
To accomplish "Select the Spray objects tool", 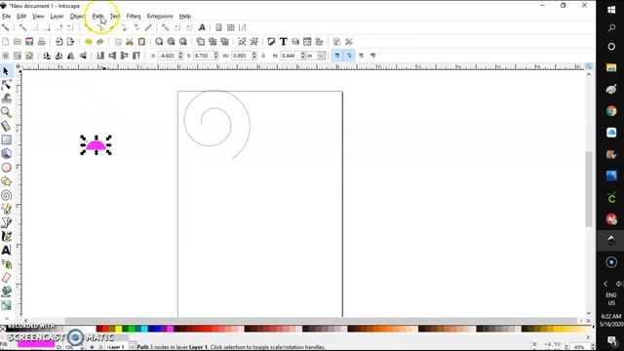I will pos(6,264).
